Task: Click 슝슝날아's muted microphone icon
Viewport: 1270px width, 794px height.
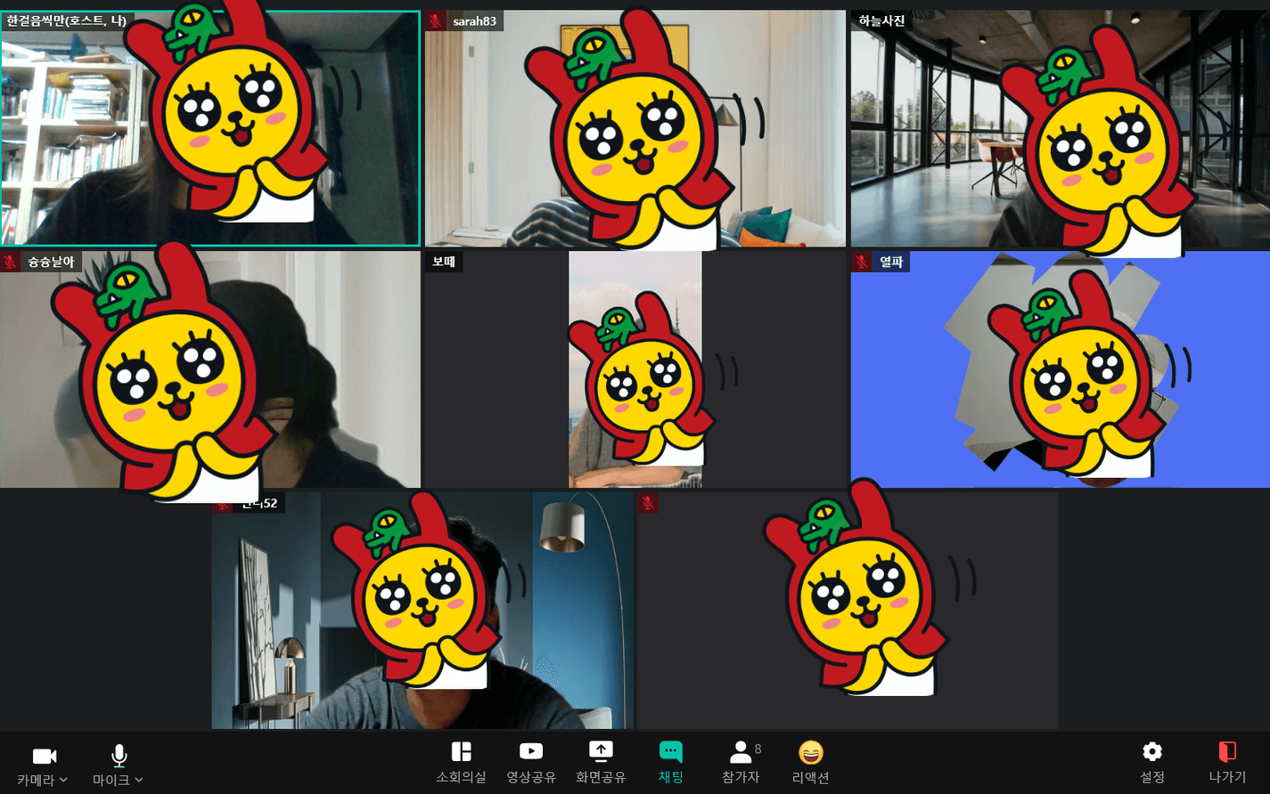Action: pyautogui.click(x=11, y=262)
